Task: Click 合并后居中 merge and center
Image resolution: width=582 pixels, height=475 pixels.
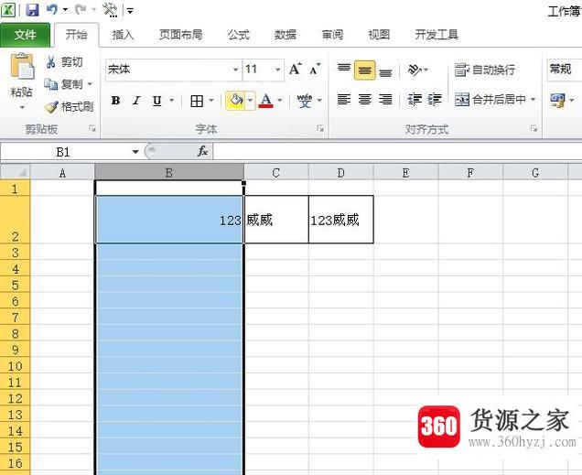Action: tap(490, 100)
